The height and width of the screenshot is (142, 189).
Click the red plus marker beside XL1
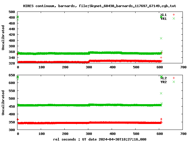point(174,14)
